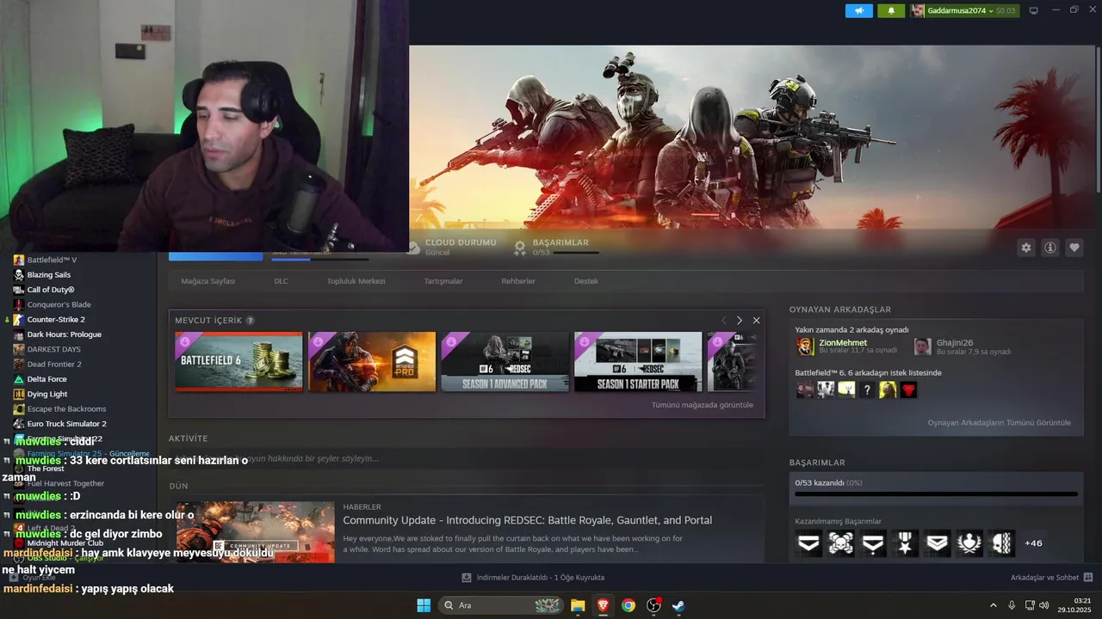Open Arkadaşlar ve Sohbet panel
The width and height of the screenshot is (1102, 619).
tap(1052, 578)
